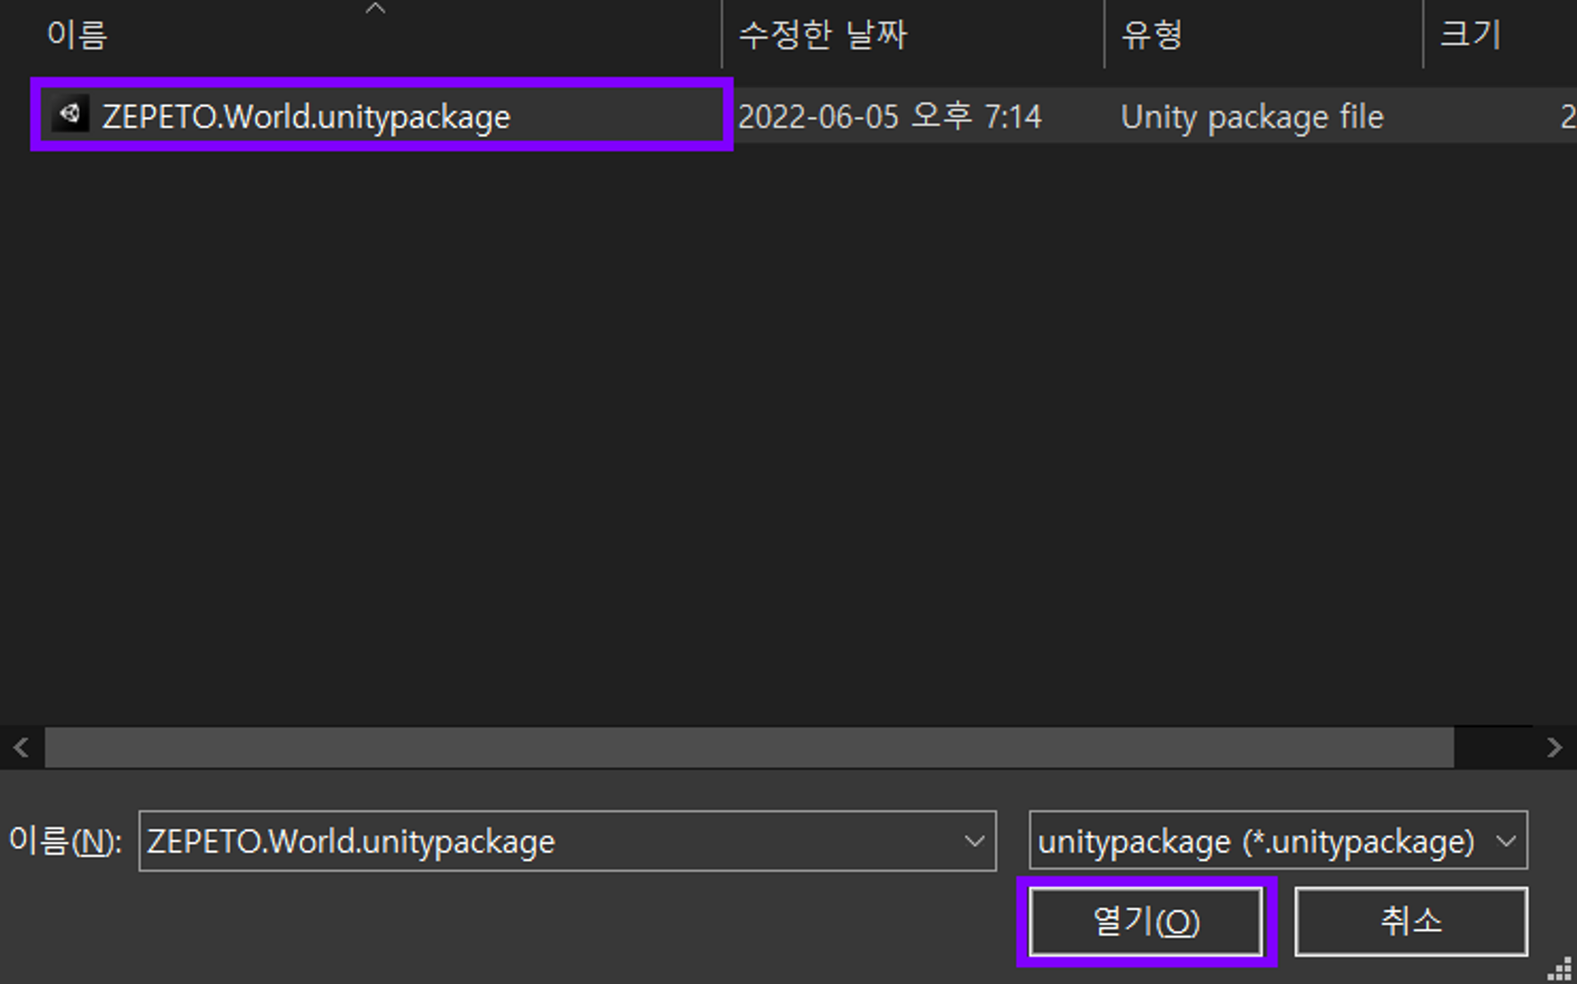The height and width of the screenshot is (984, 1577).
Task: Click the horizontal scrollbar left arrow
Action: (21, 747)
